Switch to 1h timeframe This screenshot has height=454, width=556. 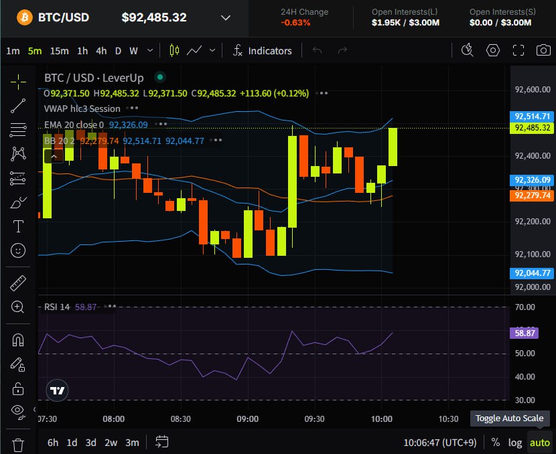coord(82,51)
